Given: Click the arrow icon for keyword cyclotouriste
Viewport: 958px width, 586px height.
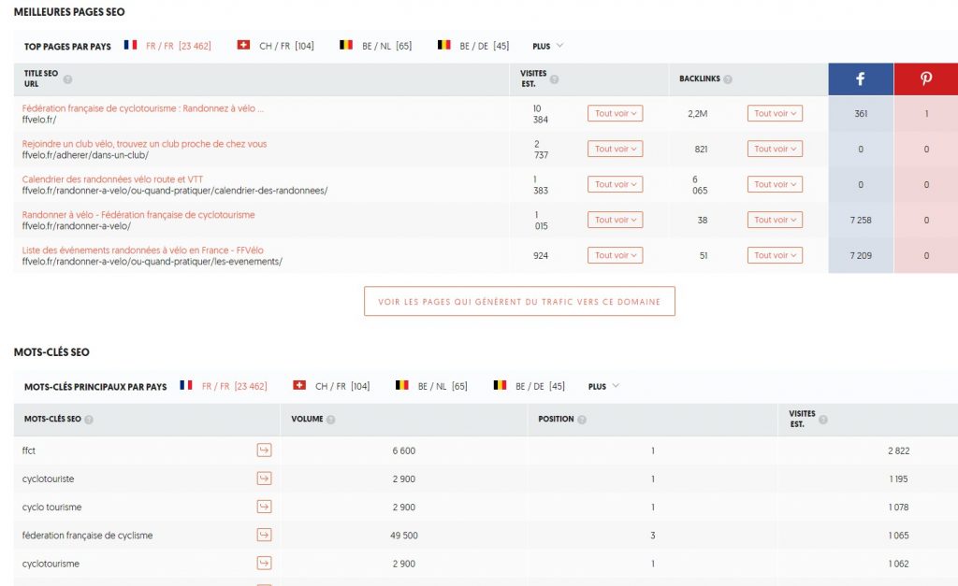Looking at the screenshot, I should (264, 479).
